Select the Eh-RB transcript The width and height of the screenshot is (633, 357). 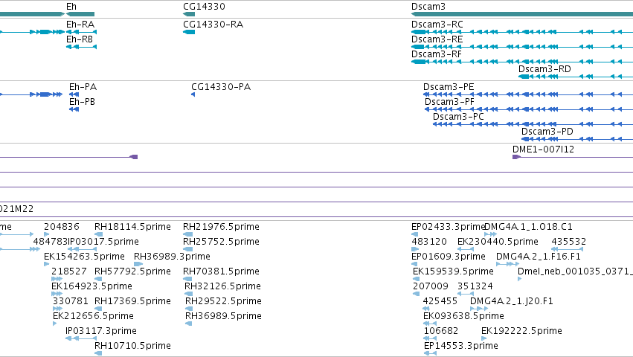(x=80, y=39)
